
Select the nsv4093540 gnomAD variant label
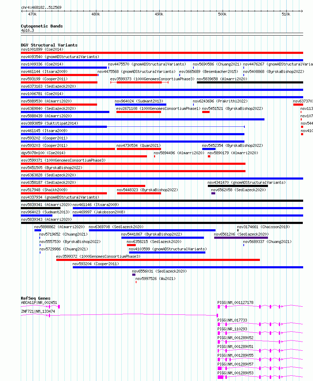click(60, 57)
